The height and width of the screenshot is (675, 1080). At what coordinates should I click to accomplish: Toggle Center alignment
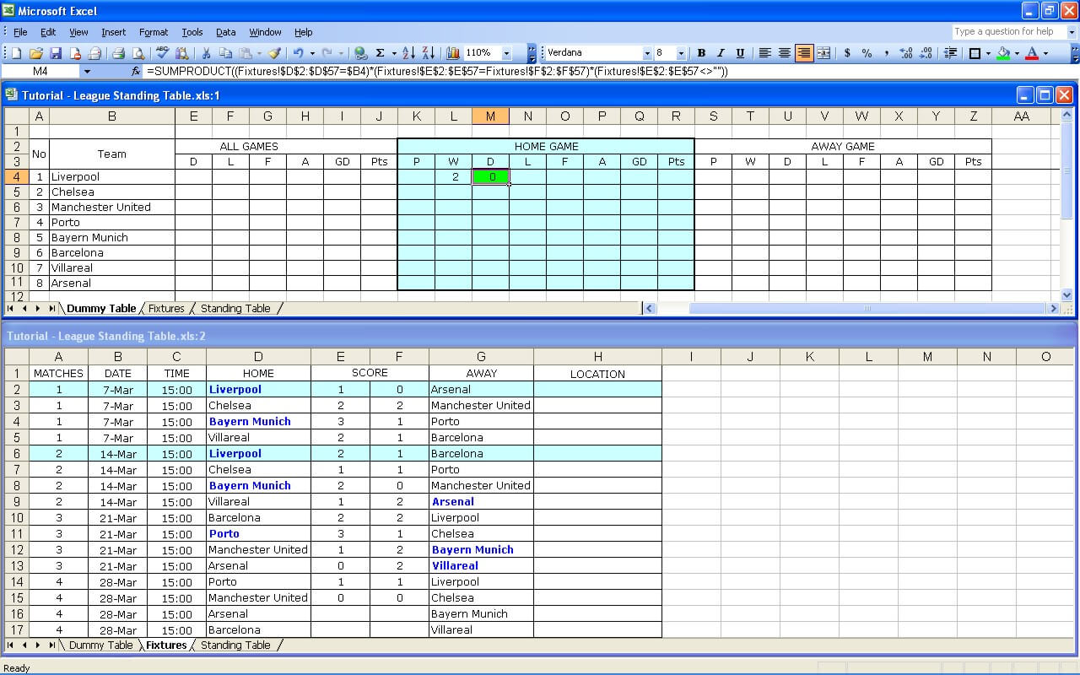(x=785, y=53)
